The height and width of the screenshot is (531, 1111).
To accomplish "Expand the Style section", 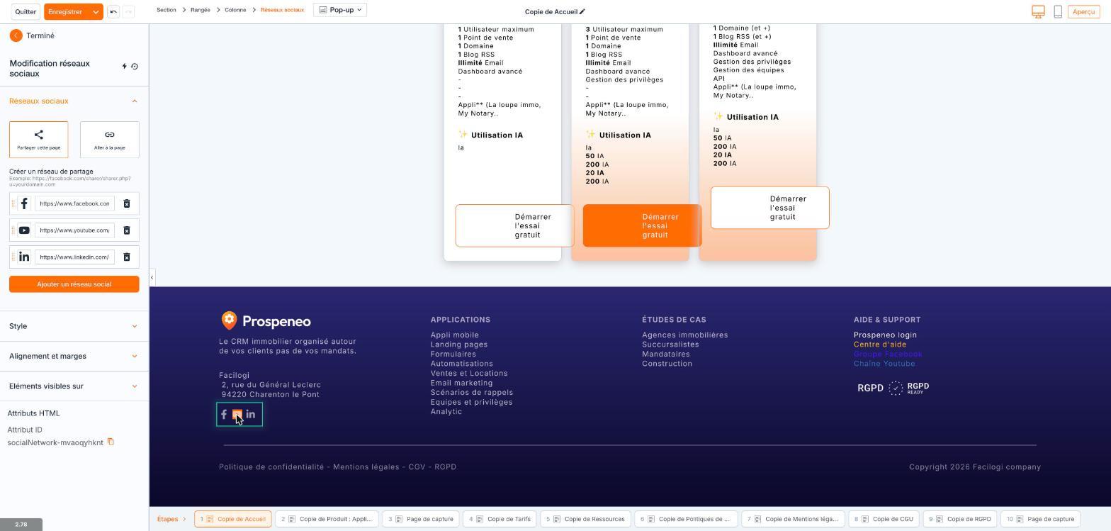I will 74,326.
